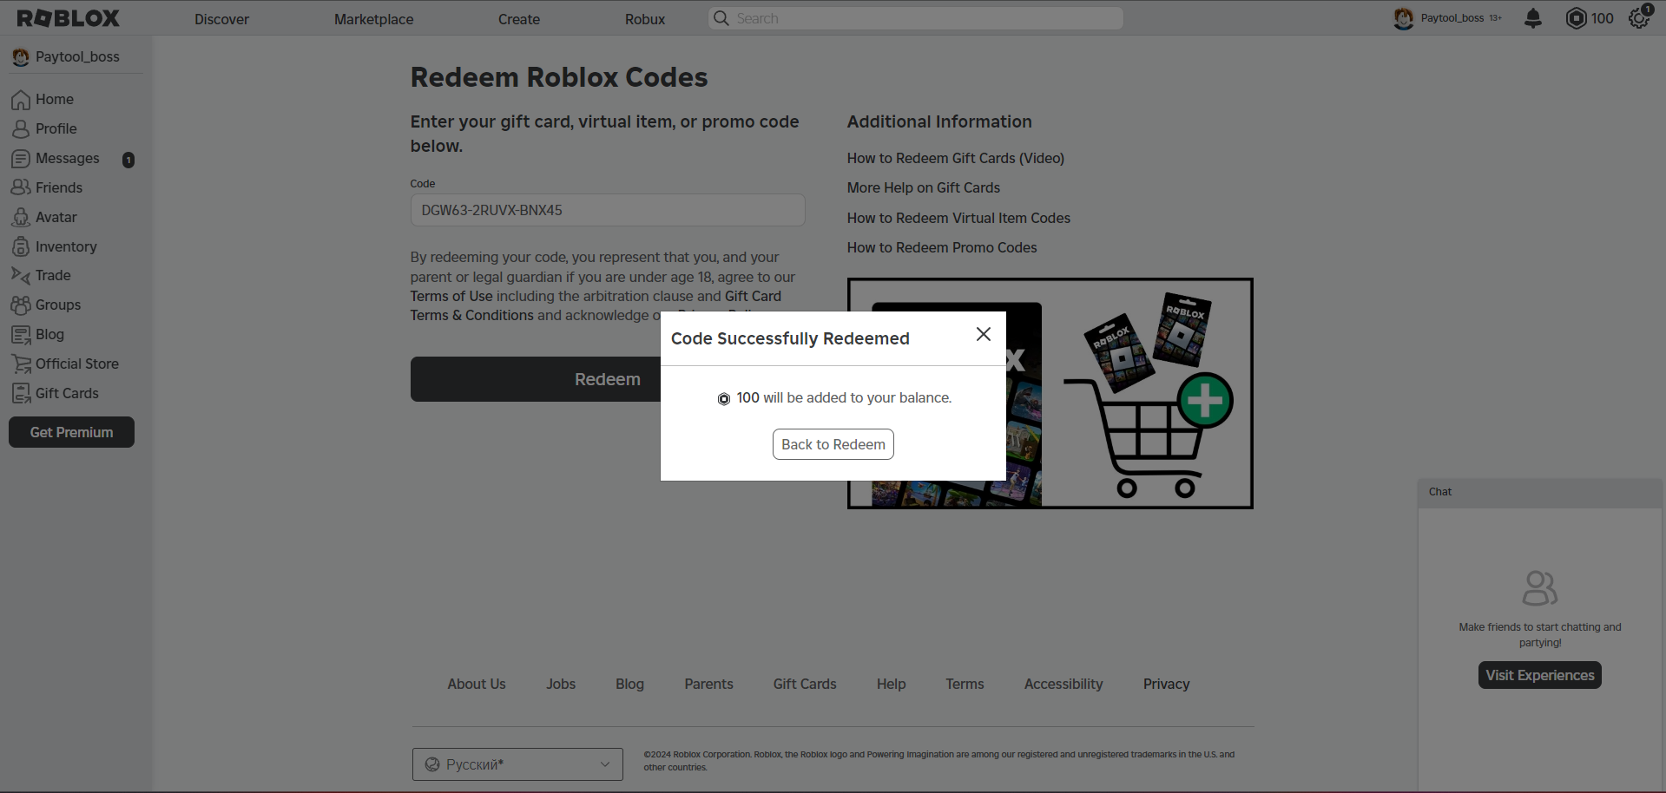Click Get Premium button

[71, 432]
